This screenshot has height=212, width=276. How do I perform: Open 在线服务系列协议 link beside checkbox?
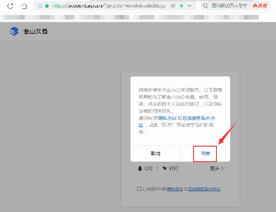[204, 189]
